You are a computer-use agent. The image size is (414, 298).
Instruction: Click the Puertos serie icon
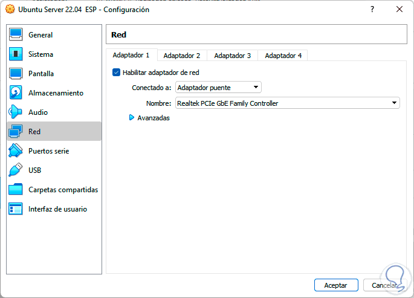16,151
